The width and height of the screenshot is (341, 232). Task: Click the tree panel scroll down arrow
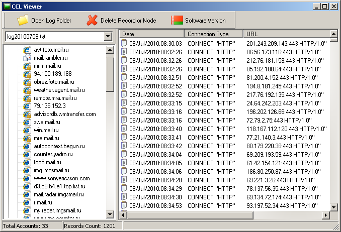(110, 214)
